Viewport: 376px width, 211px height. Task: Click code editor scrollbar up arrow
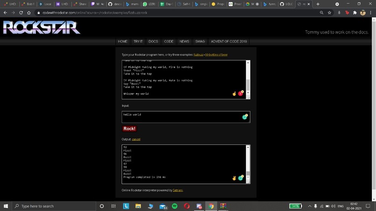(x=248, y=62)
